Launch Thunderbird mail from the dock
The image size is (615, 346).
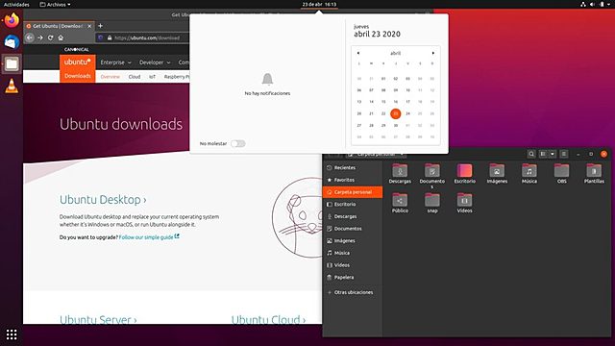coord(12,42)
